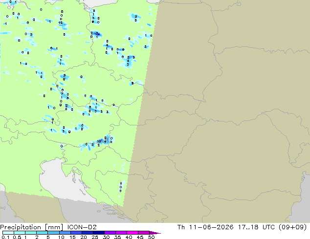Screen dimensions: 310x239
Task: Click the '50' legend scale label
Action: click(x=151, y=237)
